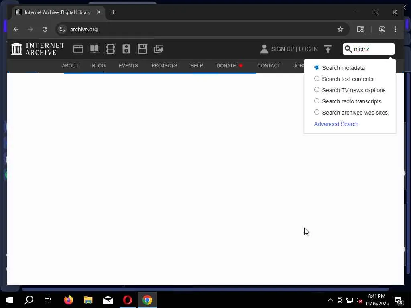Screen dimensions: 411x308
Task: Select Search metadata radio option
Action: [x=317, y=67]
